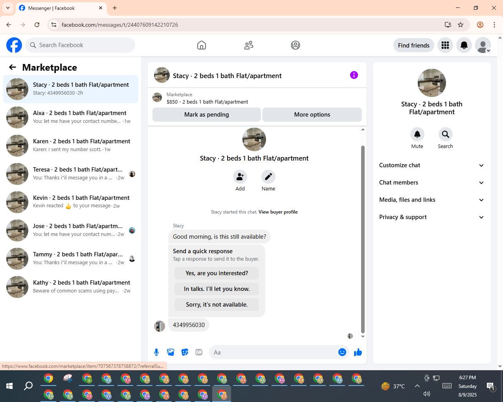This screenshot has width=503, height=402.
Task: Open Windows taskbar search
Action: tap(28, 386)
